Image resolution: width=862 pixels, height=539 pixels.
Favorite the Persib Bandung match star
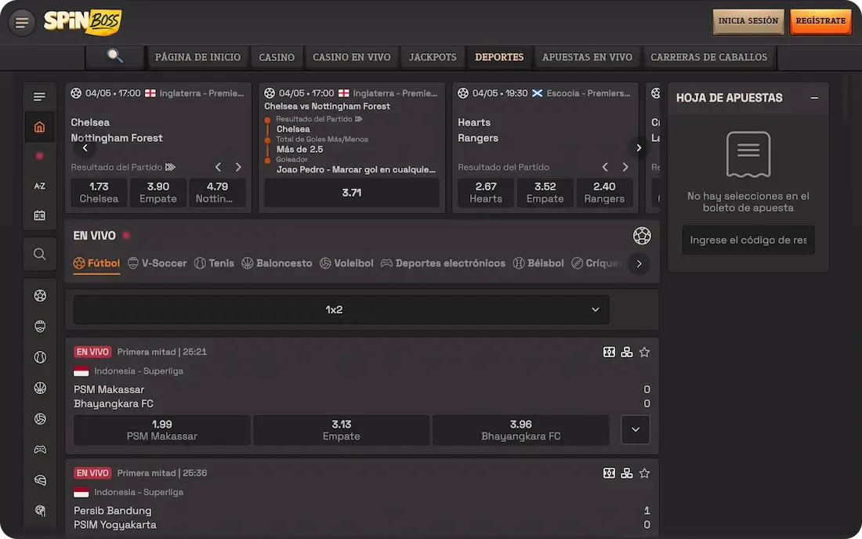click(644, 473)
